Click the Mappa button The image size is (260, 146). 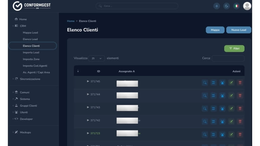(215, 30)
